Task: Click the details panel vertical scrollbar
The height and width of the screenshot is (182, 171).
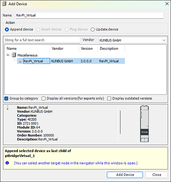Action: [x=120, y=122]
